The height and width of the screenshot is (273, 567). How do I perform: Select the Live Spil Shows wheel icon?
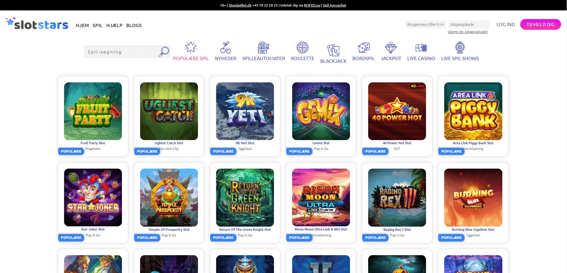(460, 47)
